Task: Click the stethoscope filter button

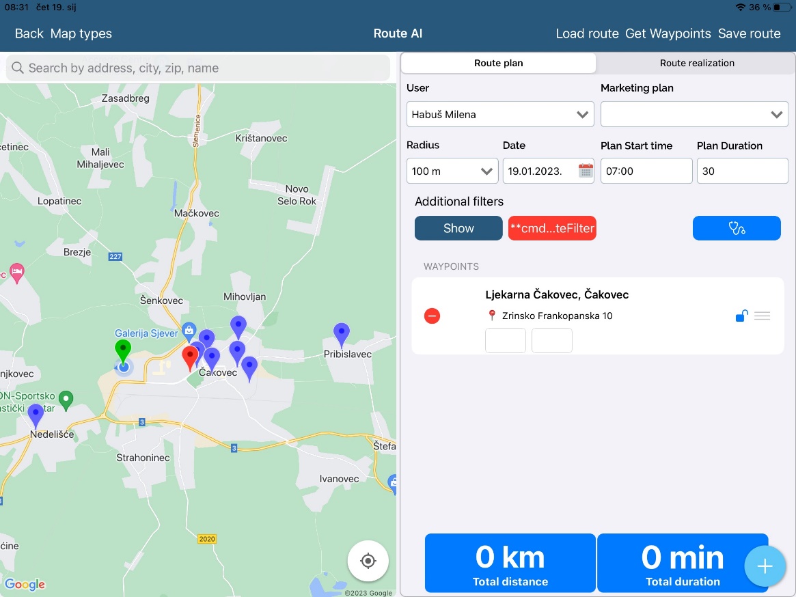Action: (736, 228)
